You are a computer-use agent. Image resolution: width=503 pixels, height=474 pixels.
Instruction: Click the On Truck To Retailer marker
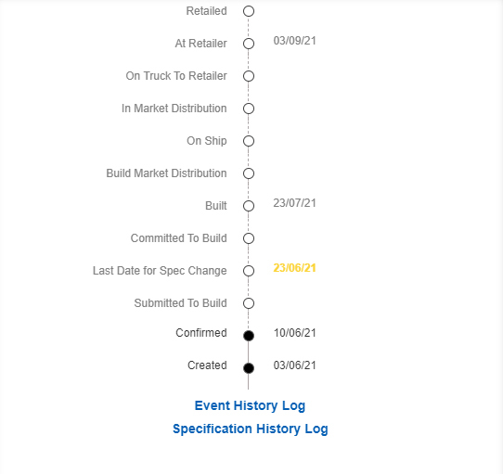(x=249, y=76)
